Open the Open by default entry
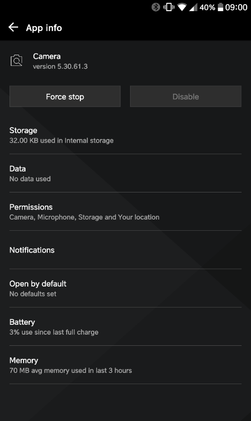251x421 pixels. 125,288
